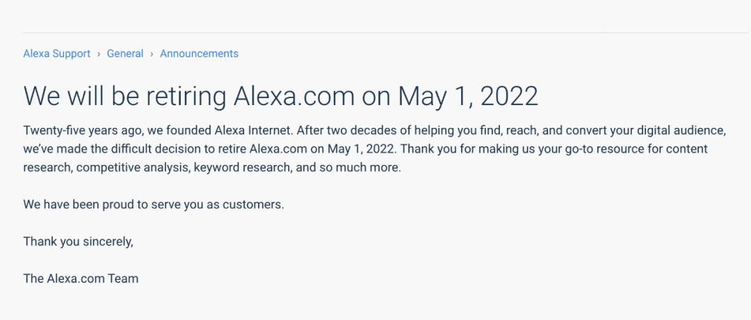Open the Alexa Support breadcrumb link
751x320 pixels.
pyautogui.click(x=57, y=54)
